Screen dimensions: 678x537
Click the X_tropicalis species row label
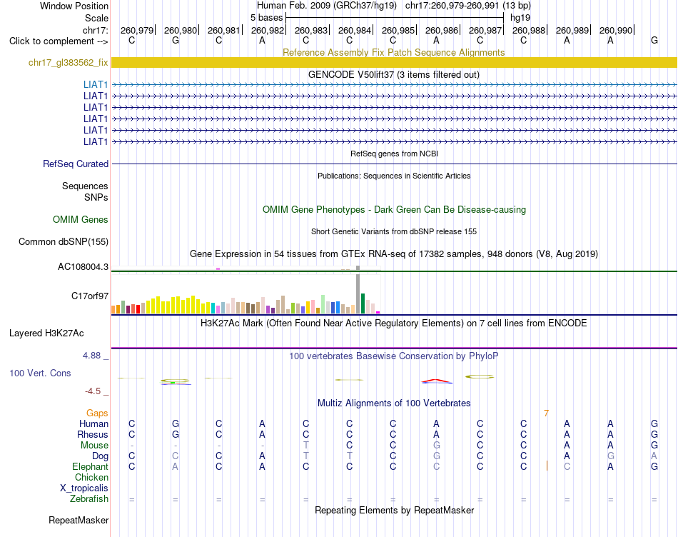[x=84, y=488]
